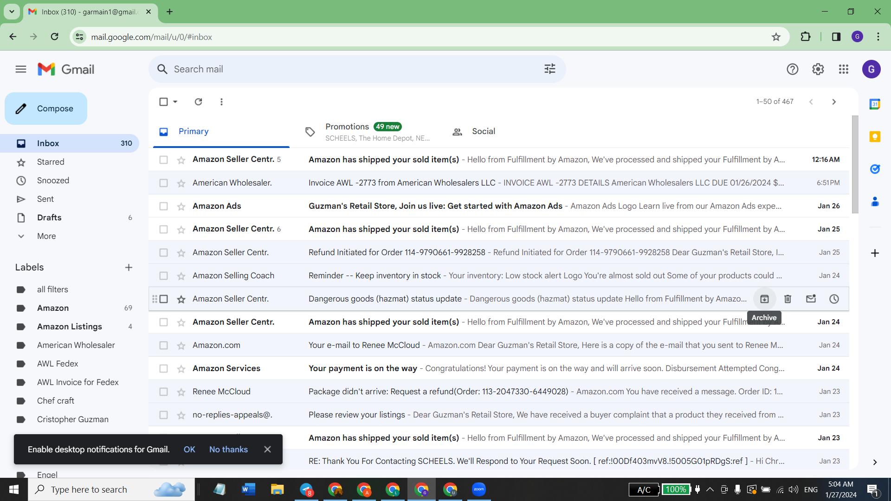This screenshot has height=501, width=891.
Task: Open Google Calendar side panel
Action: point(875,104)
